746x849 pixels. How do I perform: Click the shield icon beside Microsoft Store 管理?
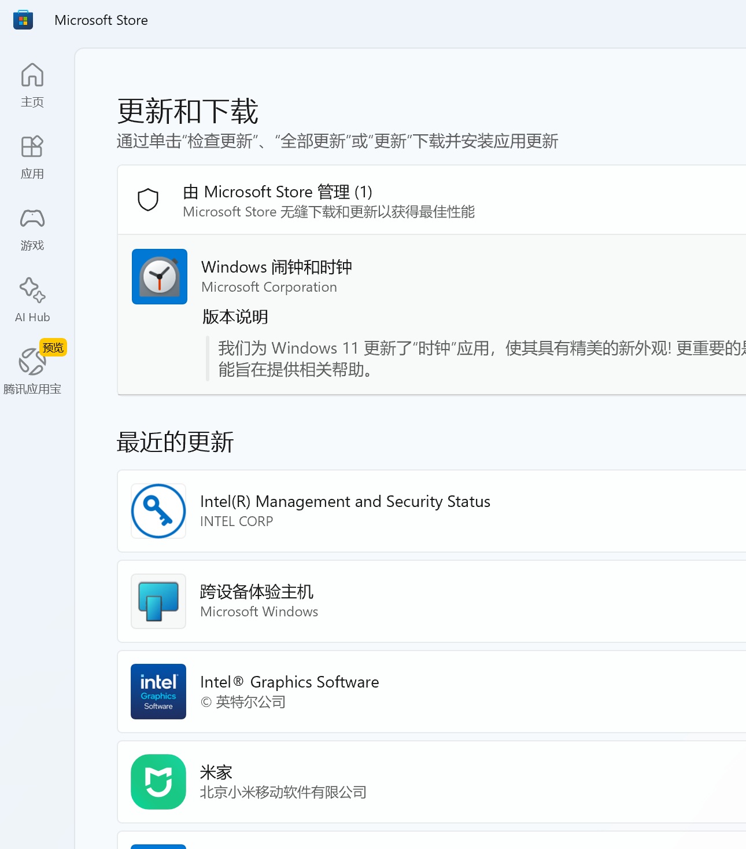point(148,200)
